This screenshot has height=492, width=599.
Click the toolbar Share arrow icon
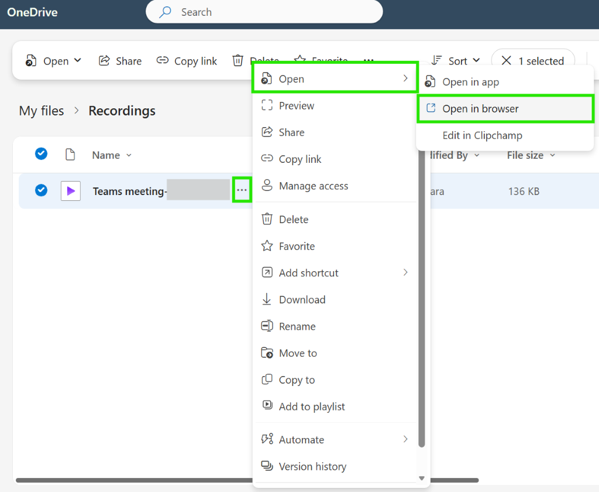coord(104,60)
